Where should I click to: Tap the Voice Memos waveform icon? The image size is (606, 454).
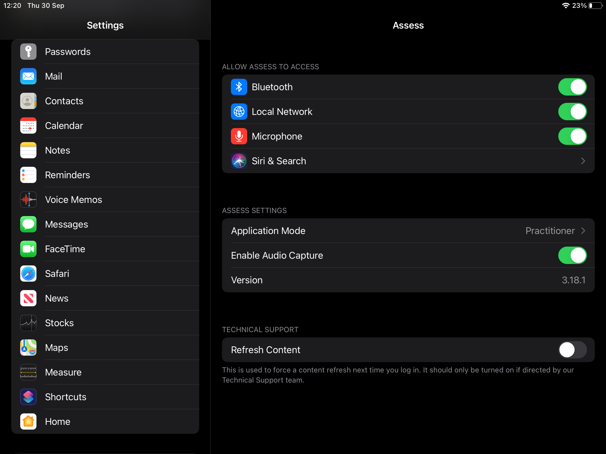pos(28,200)
